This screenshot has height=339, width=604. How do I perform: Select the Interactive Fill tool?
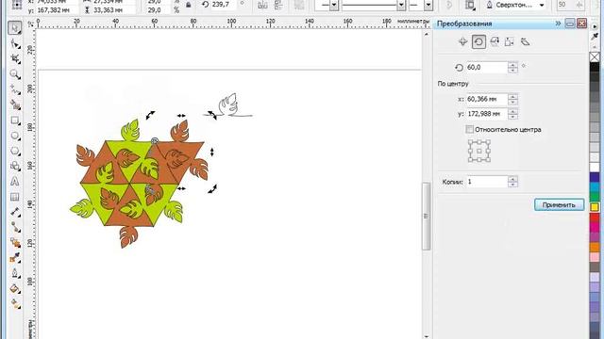coord(15,304)
